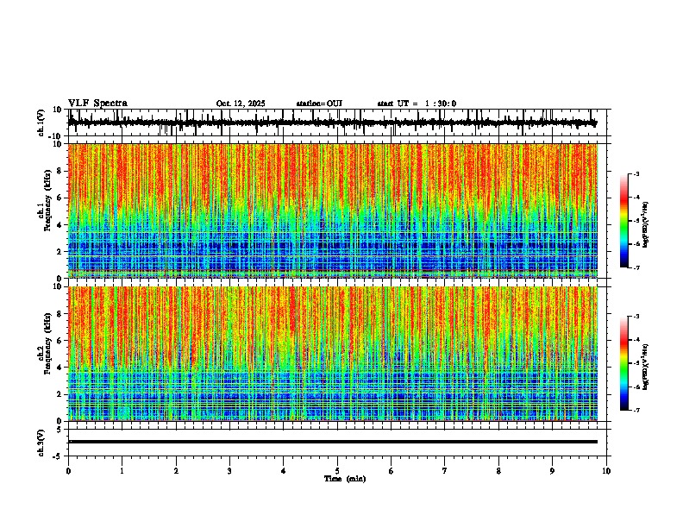Click the "VLF Spectra" plot title
Viewport: 683px width, 528px height.
point(97,104)
